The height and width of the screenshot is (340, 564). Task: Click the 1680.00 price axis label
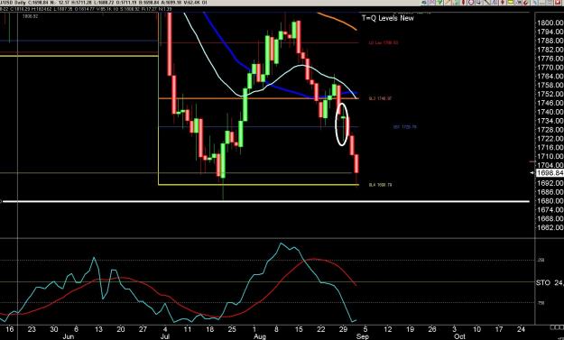(x=550, y=201)
